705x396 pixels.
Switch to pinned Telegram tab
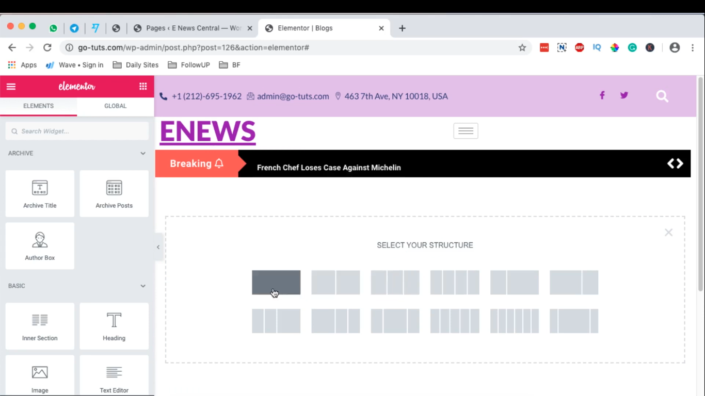(74, 28)
